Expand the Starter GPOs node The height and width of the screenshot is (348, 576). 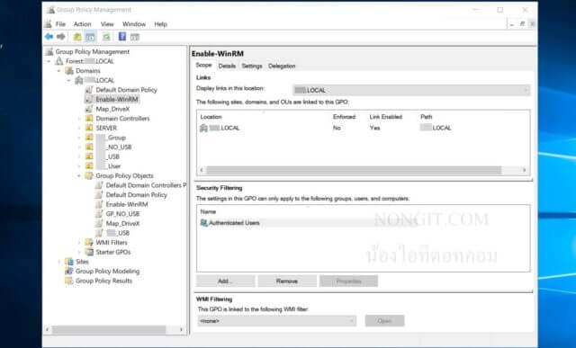click(79, 252)
